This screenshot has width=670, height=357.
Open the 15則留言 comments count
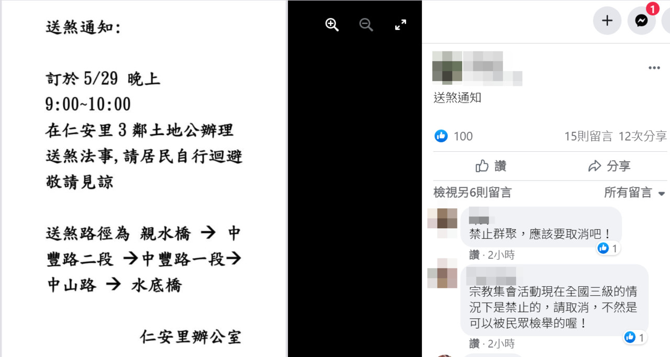(x=588, y=136)
